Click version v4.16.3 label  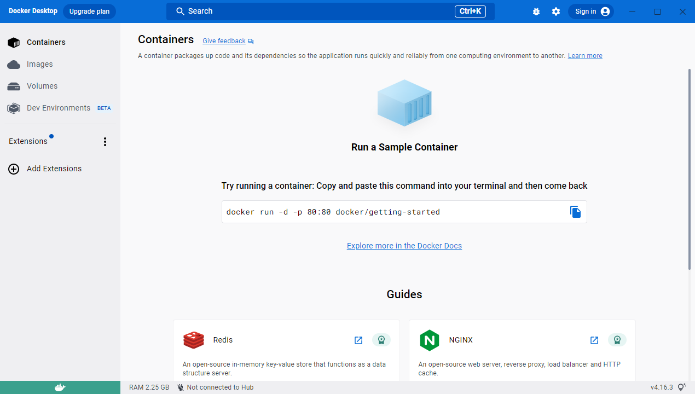pos(661,387)
